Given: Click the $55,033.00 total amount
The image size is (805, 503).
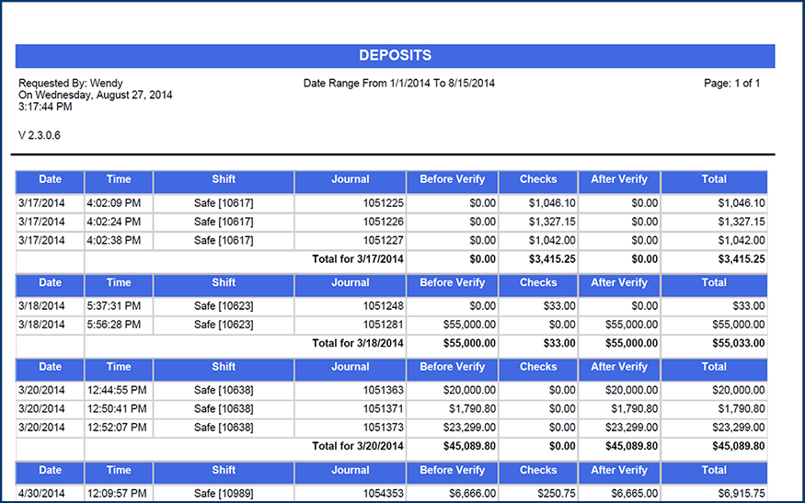Looking at the screenshot, I should (x=733, y=343).
